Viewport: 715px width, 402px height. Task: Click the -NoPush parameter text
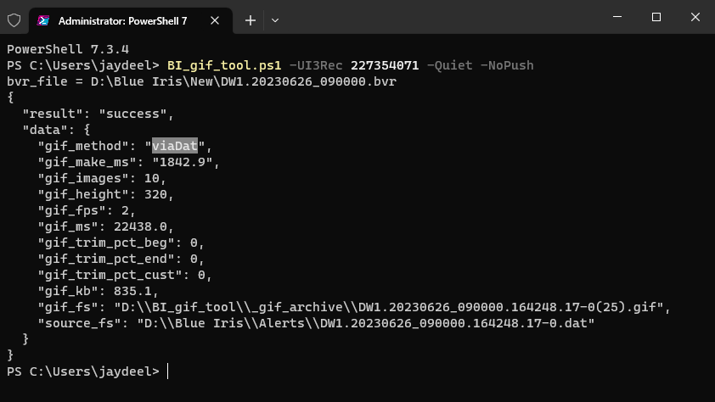(x=507, y=65)
